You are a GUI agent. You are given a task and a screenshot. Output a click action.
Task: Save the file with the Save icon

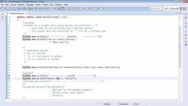point(8,9)
